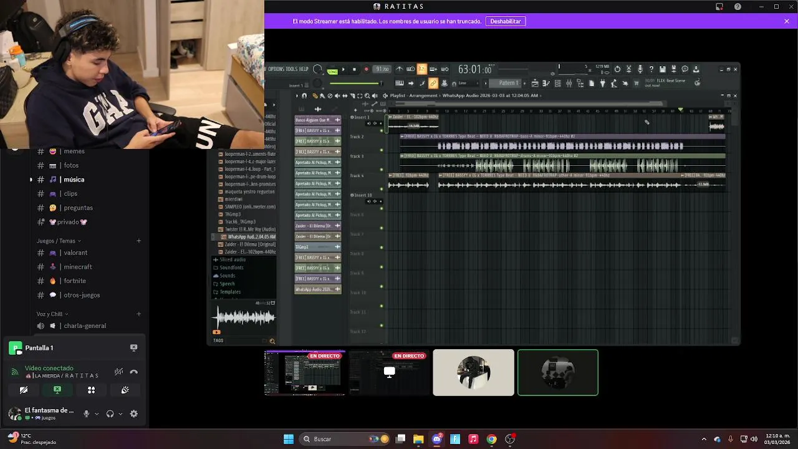The height and width of the screenshot is (449, 798).
Task: Open the Pattern 1 selector dropdown
Action: pos(509,83)
